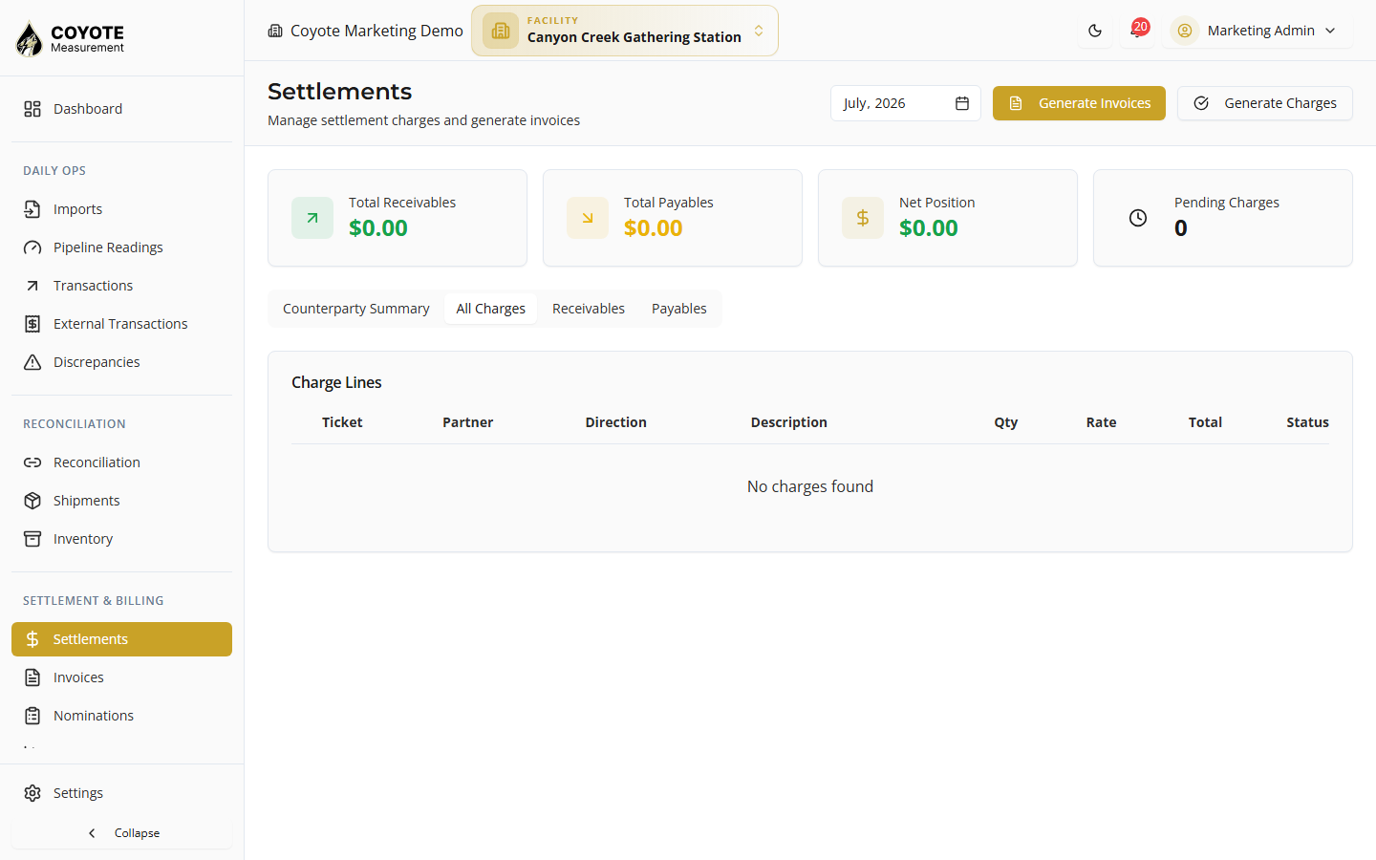
Task: Click the Total column header
Action: [1206, 422]
